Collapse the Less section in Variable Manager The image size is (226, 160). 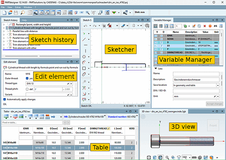159,69
